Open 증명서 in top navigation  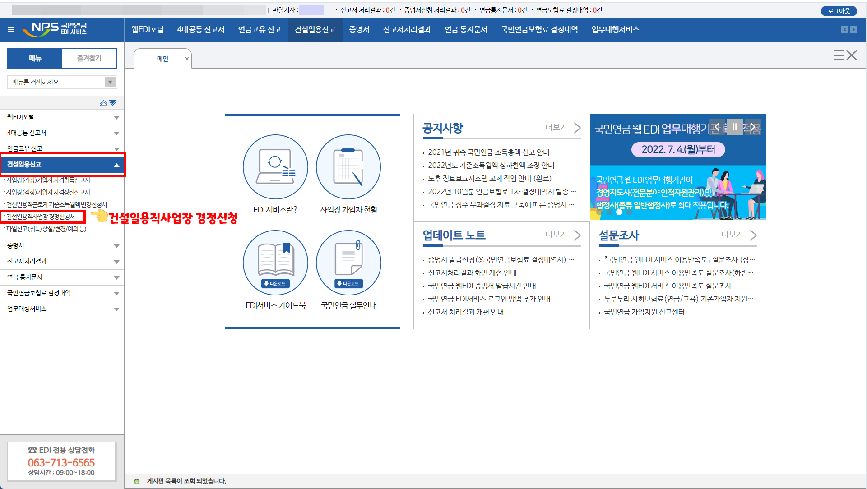359,30
